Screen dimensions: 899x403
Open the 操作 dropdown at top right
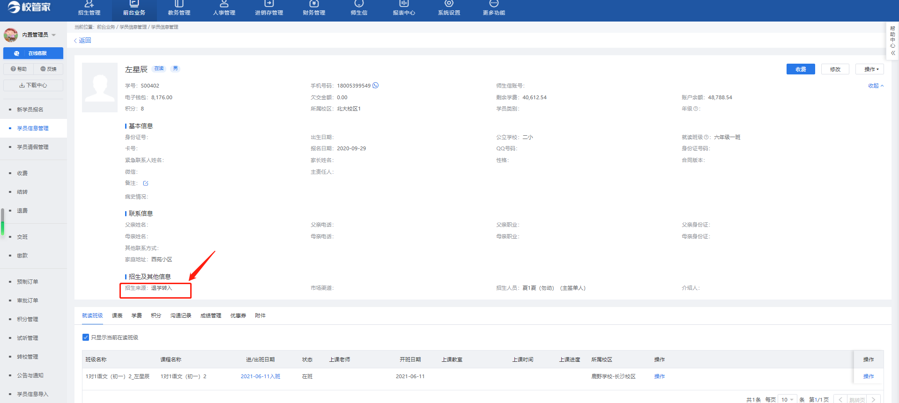tap(870, 69)
